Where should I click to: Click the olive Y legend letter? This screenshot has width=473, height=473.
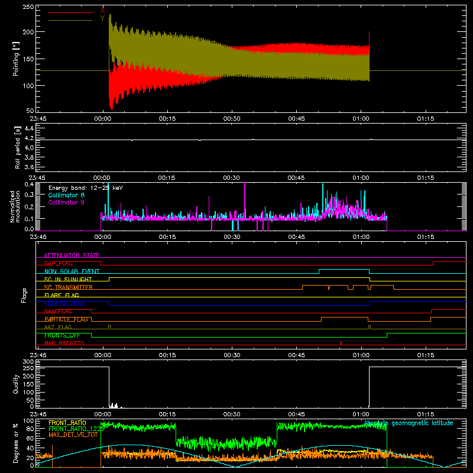coord(102,18)
